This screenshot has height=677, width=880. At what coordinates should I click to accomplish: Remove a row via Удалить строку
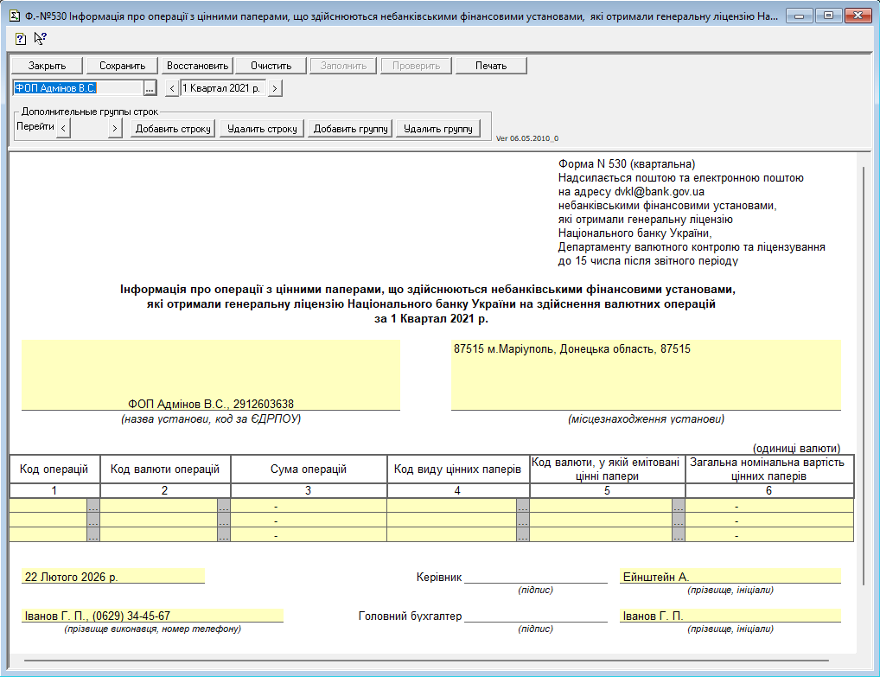(262, 129)
